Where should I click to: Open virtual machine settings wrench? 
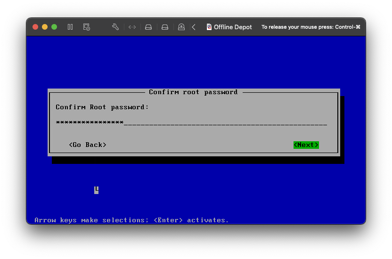[115, 27]
